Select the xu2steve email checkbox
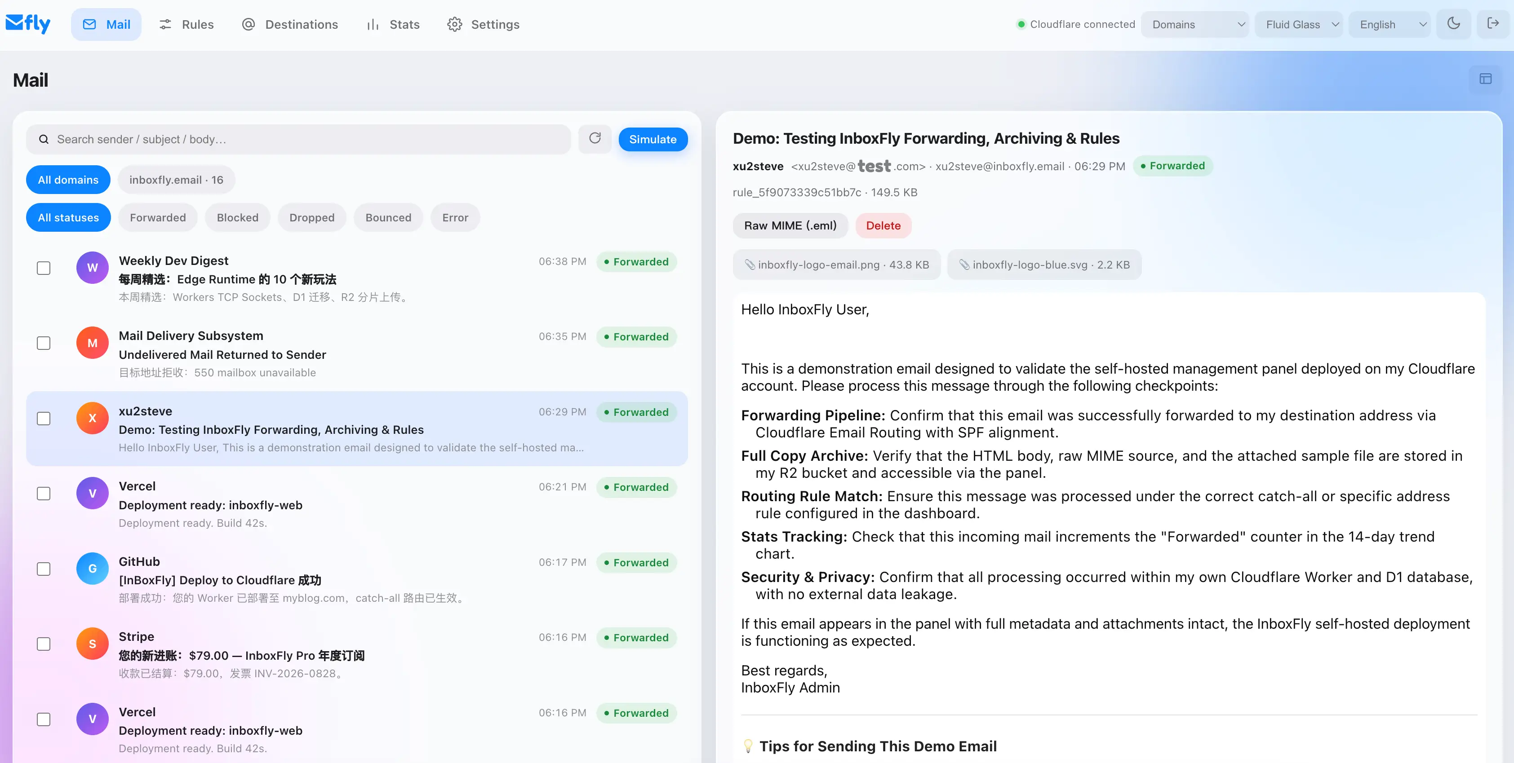The height and width of the screenshot is (763, 1514). (x=44, y=418)
